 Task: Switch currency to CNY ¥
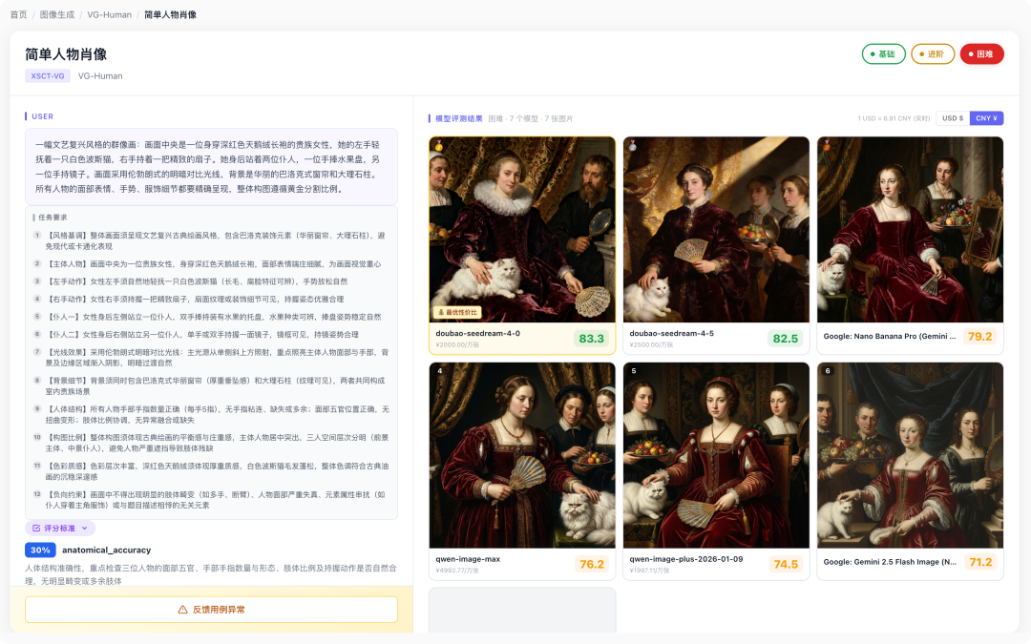click(986, 118)
